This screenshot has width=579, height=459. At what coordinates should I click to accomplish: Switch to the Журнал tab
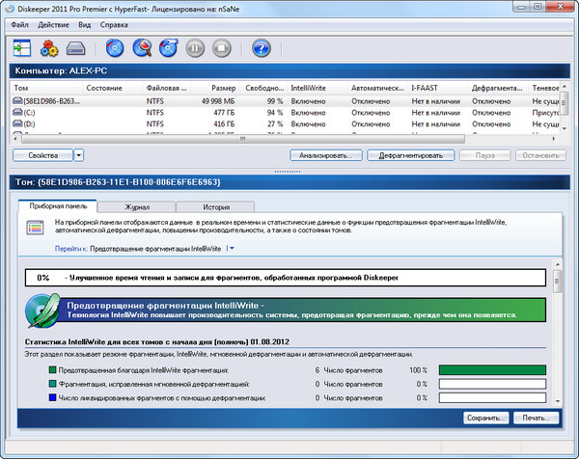136,206
